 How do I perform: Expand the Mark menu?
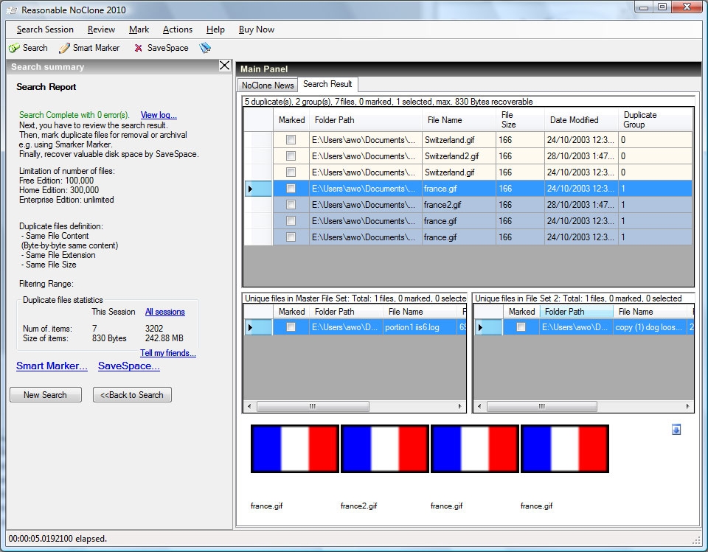(139, 29)
